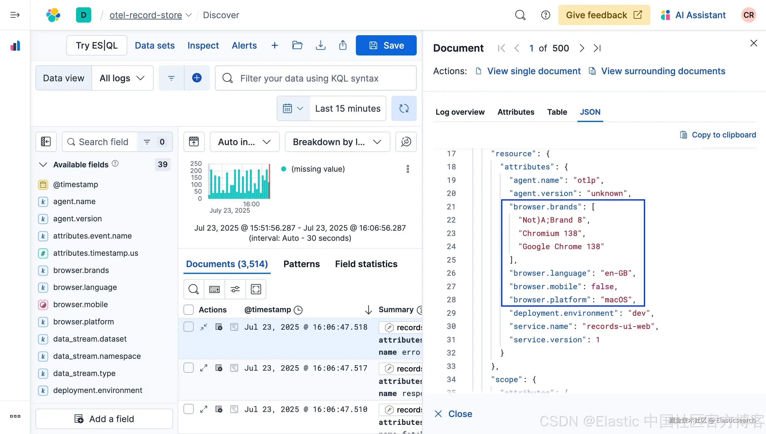Check the 16:06:47.517 row checkbox
The image size is (766, 434).
[x=189, y=368]
